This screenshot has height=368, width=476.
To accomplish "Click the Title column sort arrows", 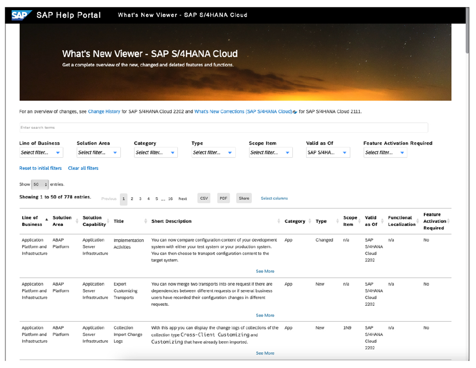I will pyautogui.click(x=145, y=221).
